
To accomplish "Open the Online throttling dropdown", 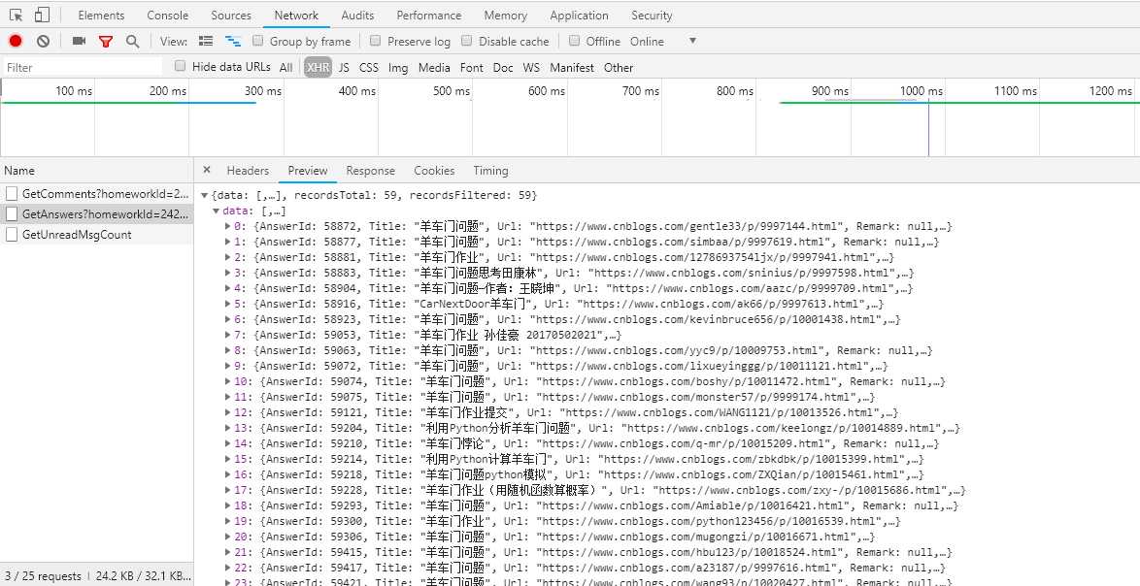I will point(662,42).
